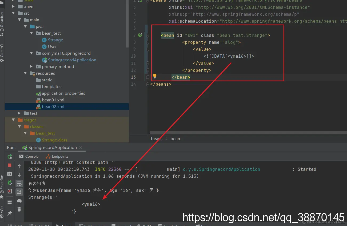Collapse the classes folder arrow
Image resolution: width=347 pixels, height=226 pixels.
coord(19,126)
